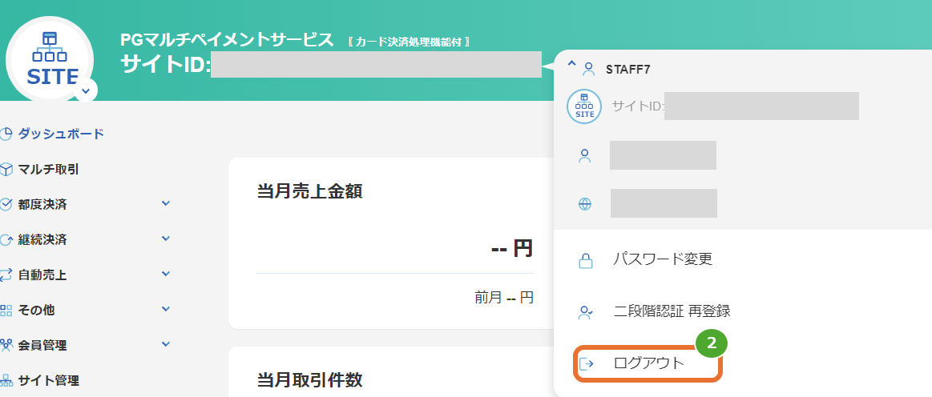Click the 継続決済 cycle icon
932x397 pixels.
tap(6, 240)
